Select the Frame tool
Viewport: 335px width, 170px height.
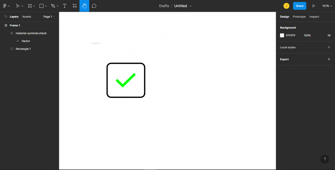[x=30, y=6]
